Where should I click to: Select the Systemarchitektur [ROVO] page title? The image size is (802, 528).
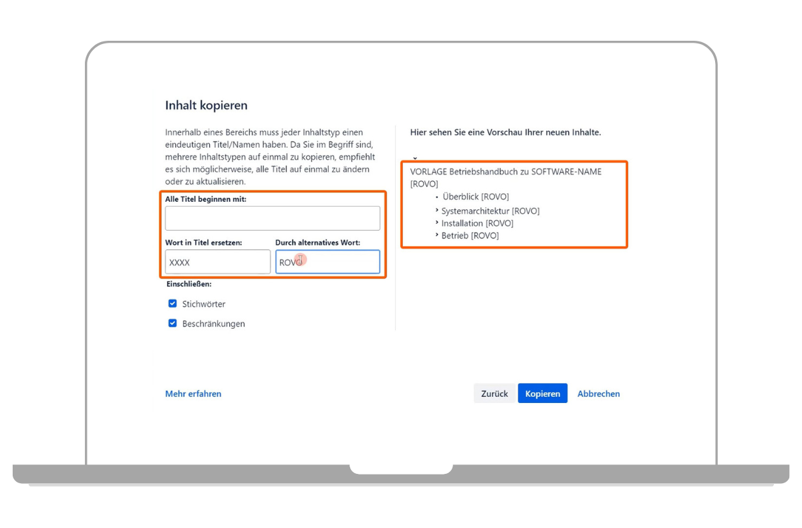491,211
